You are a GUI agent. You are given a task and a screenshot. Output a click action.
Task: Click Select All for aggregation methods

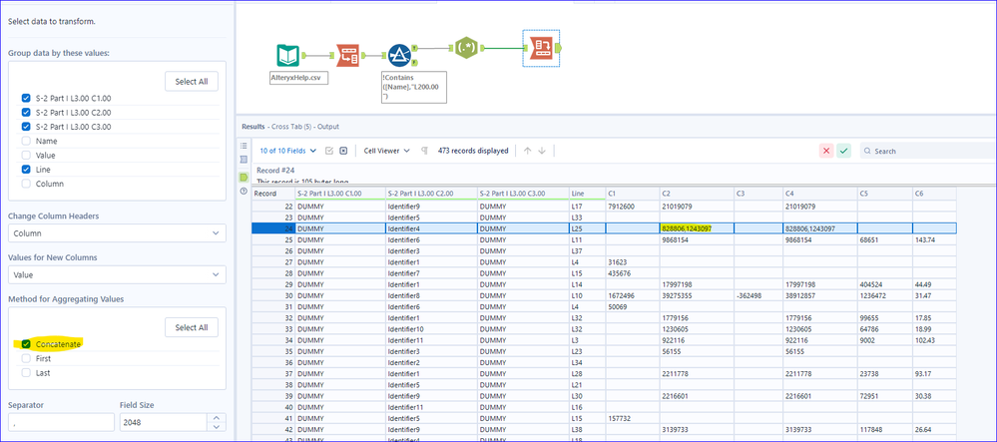click(191, 327)
